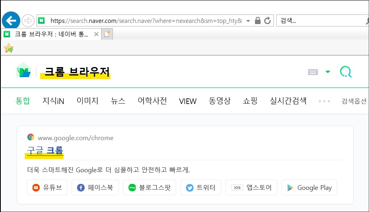This screenshot has height=212, width=369.
Task: Open the www.google.com/chrome URL link
Action: point(75,138)
